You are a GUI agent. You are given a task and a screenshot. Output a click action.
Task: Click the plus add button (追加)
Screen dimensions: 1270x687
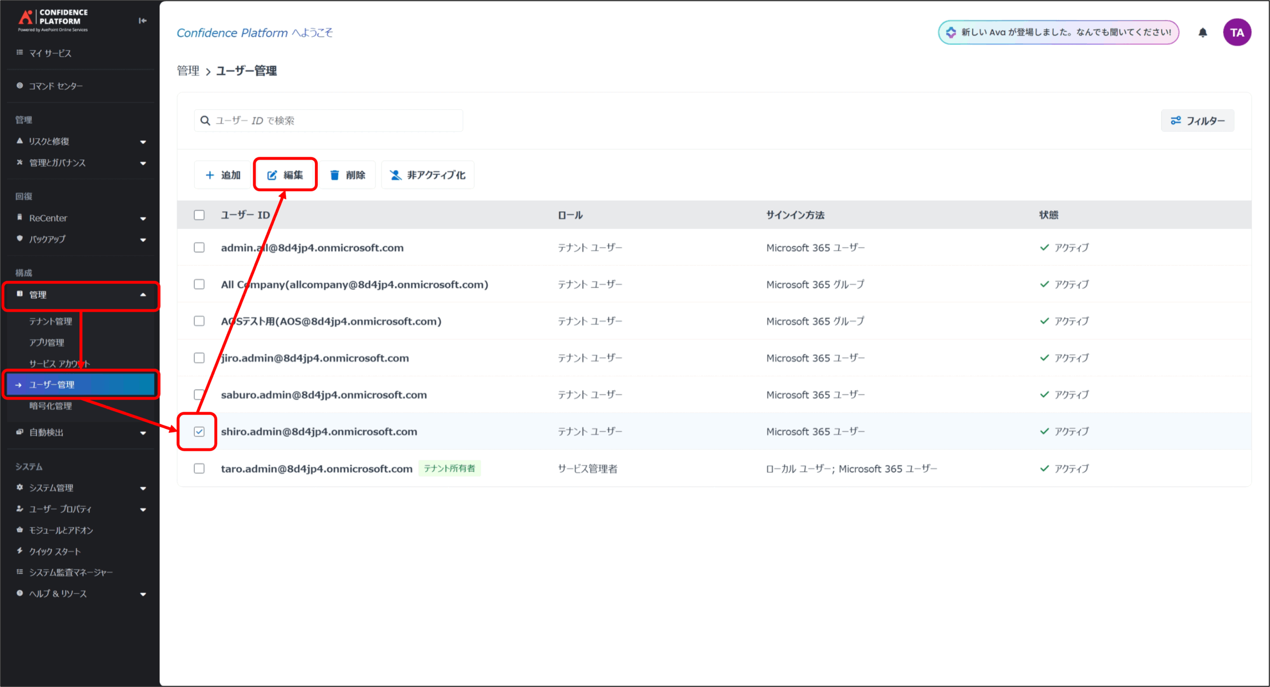[223, 175]
